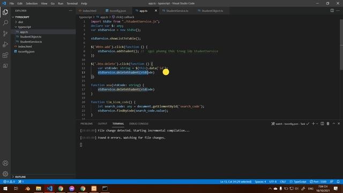Open the Manage gear icon in activity bar
This screenshot has height=193, width=343.
(5, 174)
